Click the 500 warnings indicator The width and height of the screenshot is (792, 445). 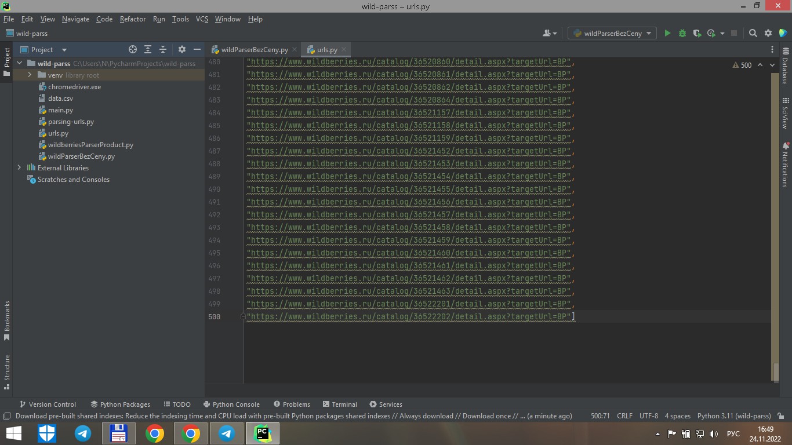(x=742, y=65)
